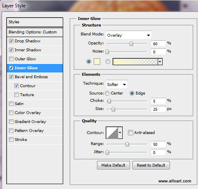198x189 pixels.
Task: Enable the Pattern Overlay checkbox
Action: (11, 131)
